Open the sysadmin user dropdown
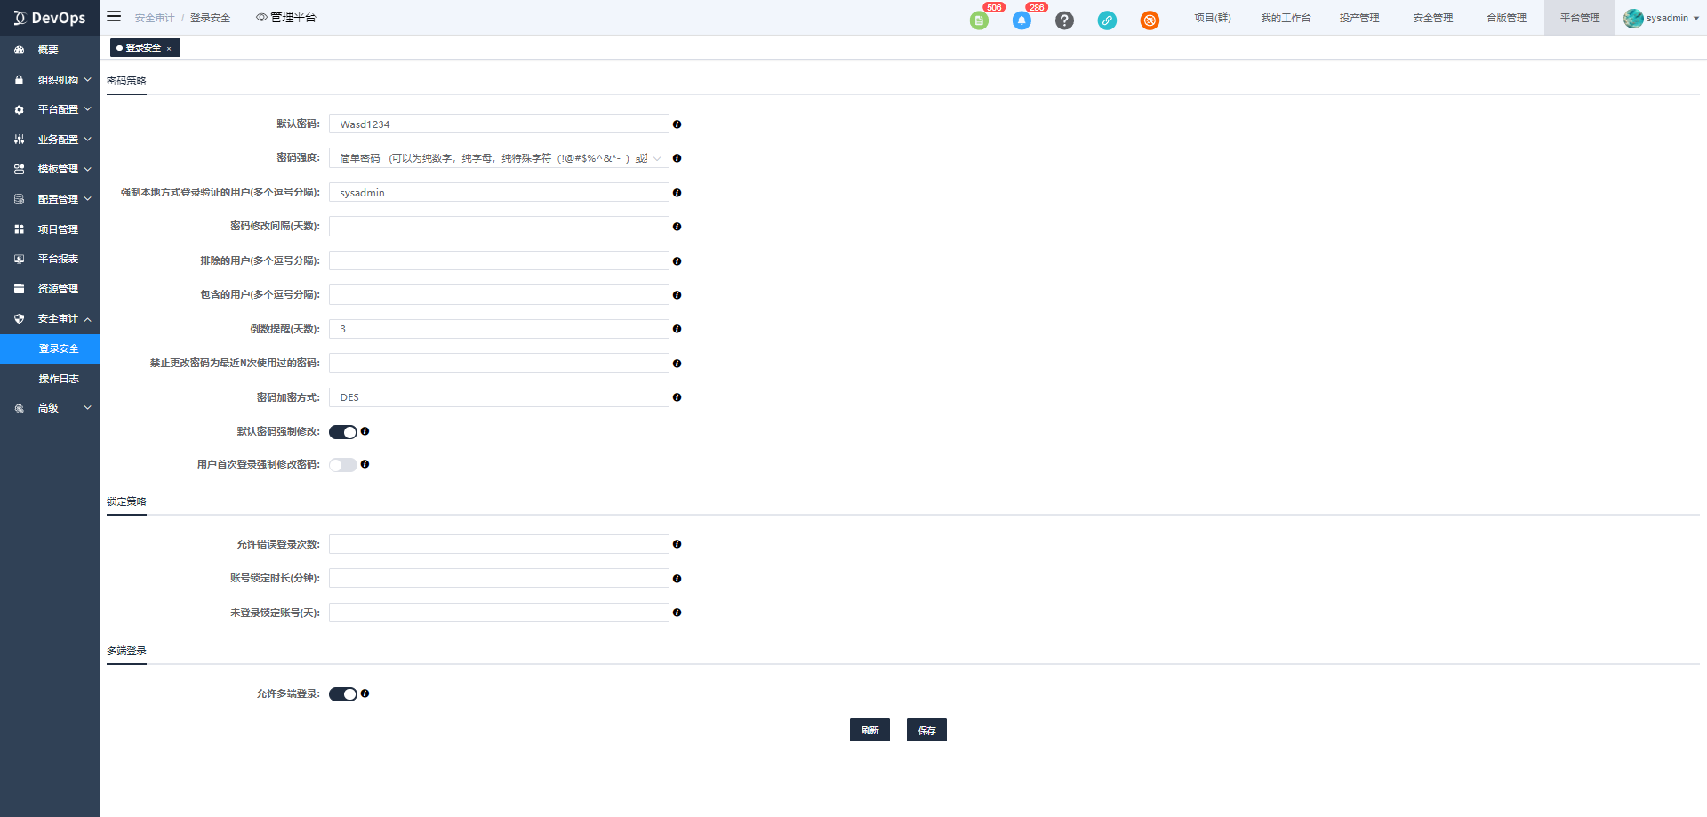This screenshot has height=817, width=1707. (1661, 18)
